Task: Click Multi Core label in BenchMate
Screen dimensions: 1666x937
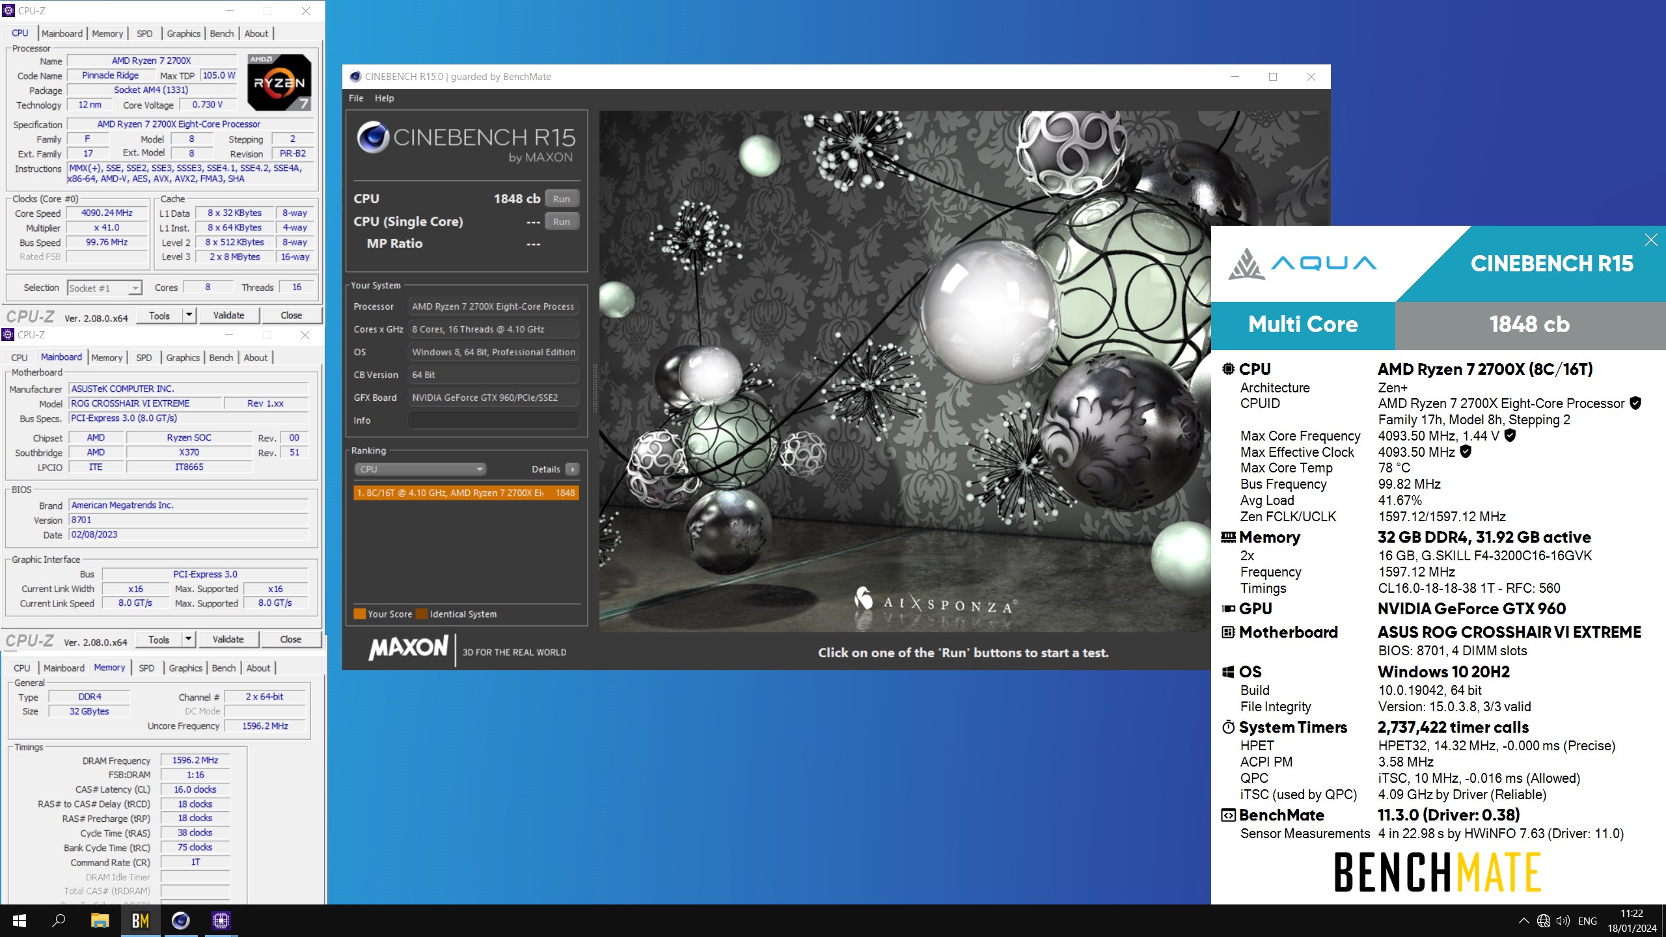Action: (x=1303, y=324)
